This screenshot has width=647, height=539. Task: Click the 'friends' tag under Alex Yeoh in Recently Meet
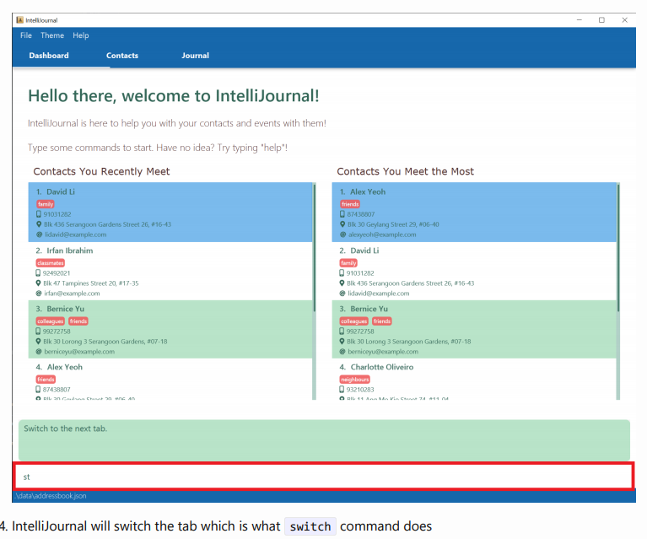pos(46,380)
